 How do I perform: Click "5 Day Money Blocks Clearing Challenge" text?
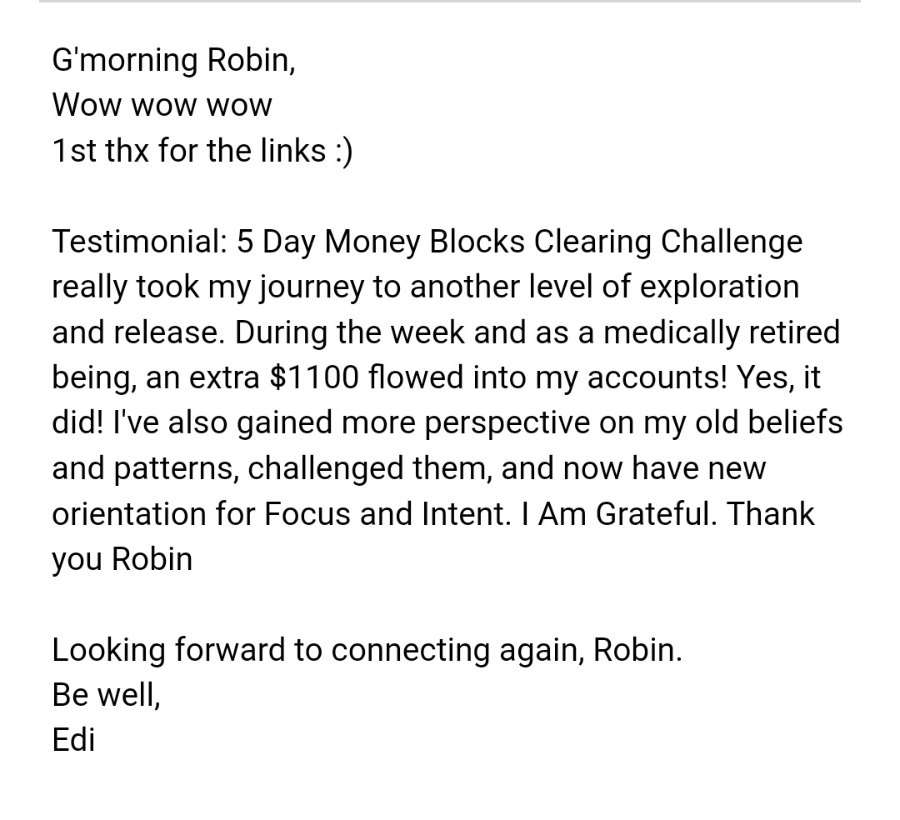pyautogui.click(x=519, y=242)
